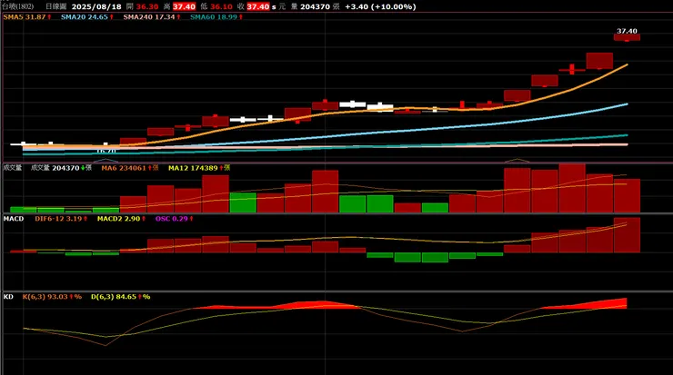The image size is (673, 375).
Task: Click the MACD panel title
Action: pyautogui.click(x=14, y=219)
